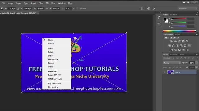Open the Normal blend mode dropdown
The height and width of the screenshot is (111, 199).
(x=172, y=63)
